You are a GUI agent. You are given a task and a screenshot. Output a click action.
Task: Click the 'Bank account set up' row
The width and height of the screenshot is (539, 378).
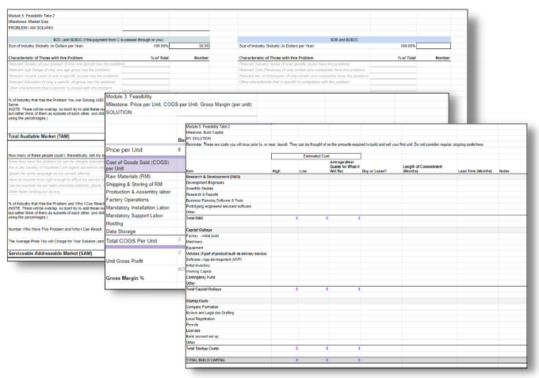tap(202, 337)
